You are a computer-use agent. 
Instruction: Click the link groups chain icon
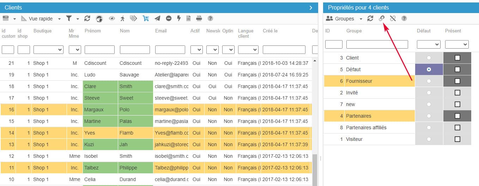pyautogui.click(x=382, y=19)
